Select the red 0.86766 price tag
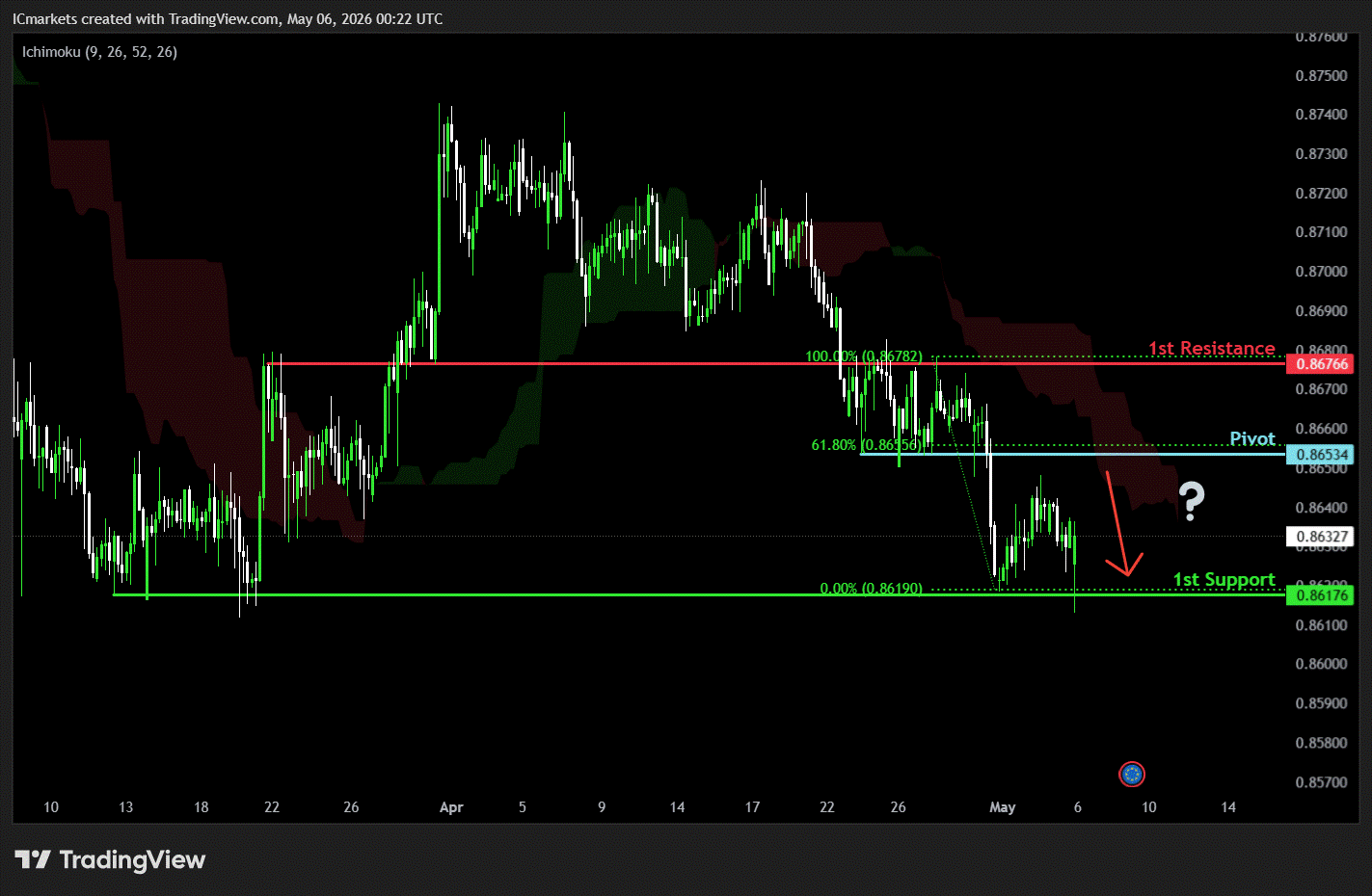This screenshot has width=1372, height=896. click(1320, 364)
